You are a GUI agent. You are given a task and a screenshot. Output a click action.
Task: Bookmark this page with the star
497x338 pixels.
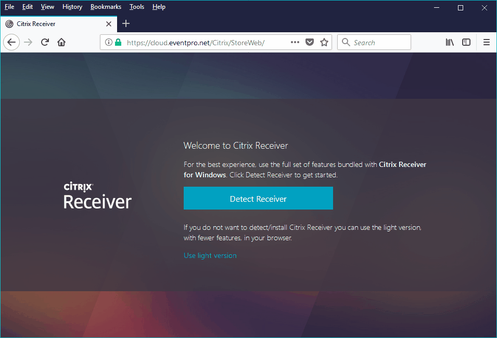pos(324,42)
